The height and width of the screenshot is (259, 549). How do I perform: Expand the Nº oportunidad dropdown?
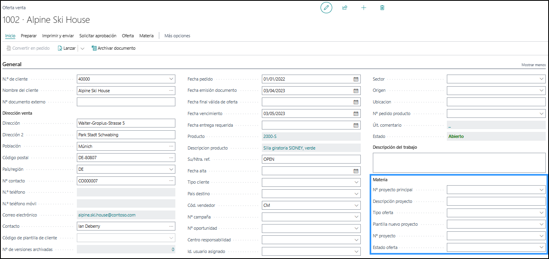[x=356, y=229]
